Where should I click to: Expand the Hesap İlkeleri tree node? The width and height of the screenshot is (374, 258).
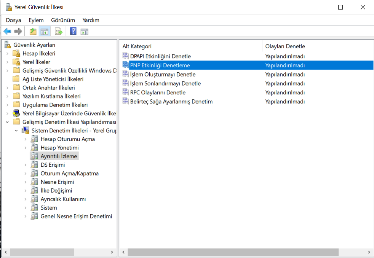tap(7, 53)
